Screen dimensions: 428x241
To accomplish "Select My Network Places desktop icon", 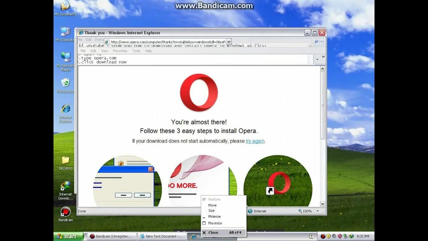I will coord(66,62).
